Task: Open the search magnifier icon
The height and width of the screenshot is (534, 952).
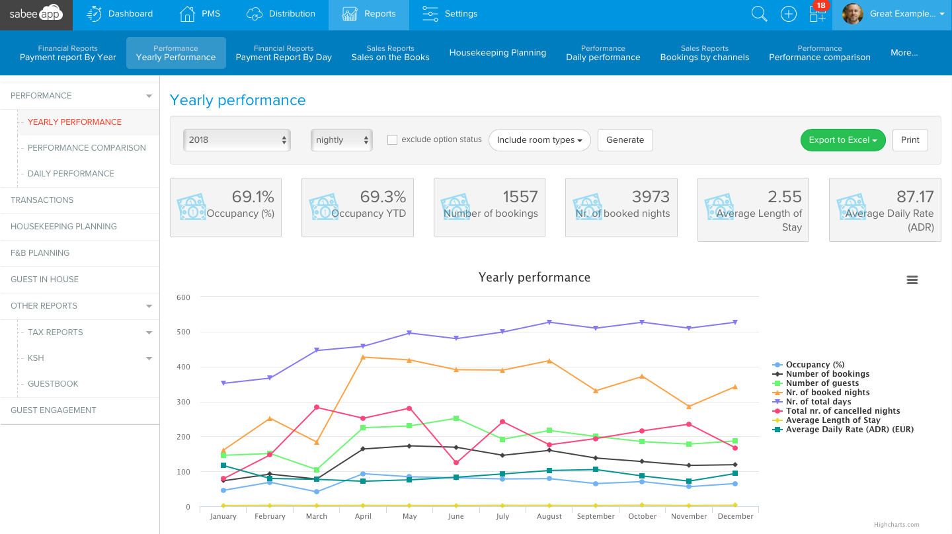Action: [x=760, y=14]
